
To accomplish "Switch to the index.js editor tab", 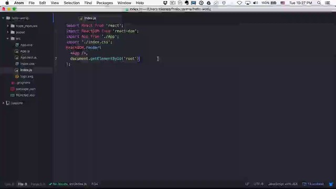I will (x=88, y=18).
